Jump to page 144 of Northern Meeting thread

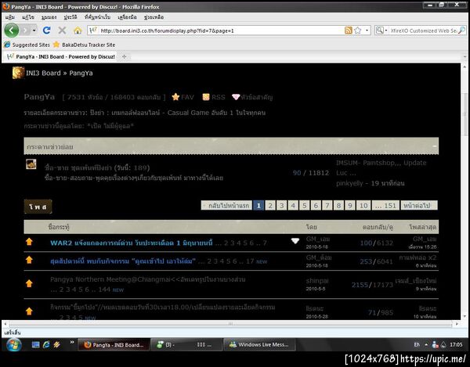(x=104, y=290)
